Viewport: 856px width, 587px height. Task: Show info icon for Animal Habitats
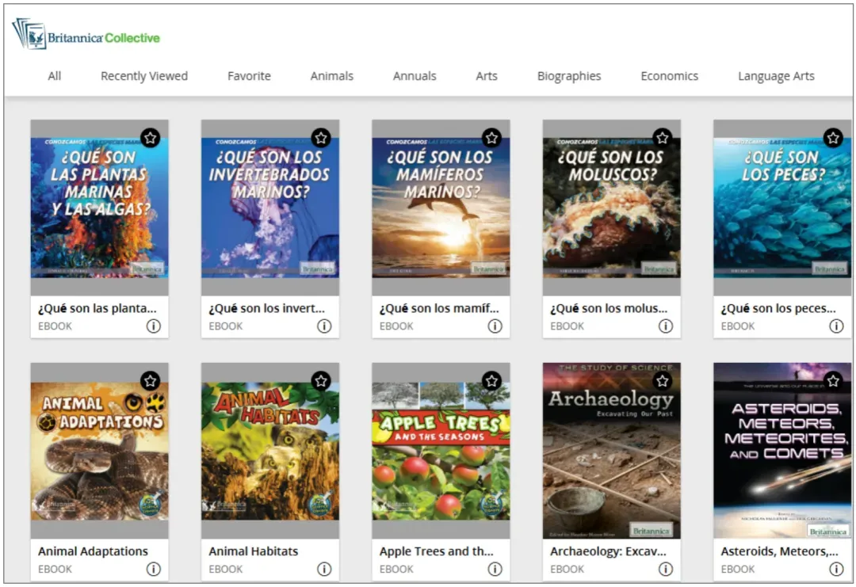[x=324, y=569]
